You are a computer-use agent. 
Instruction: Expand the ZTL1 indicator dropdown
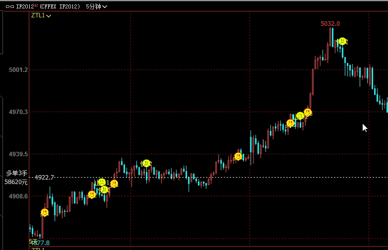pos(41,16)
